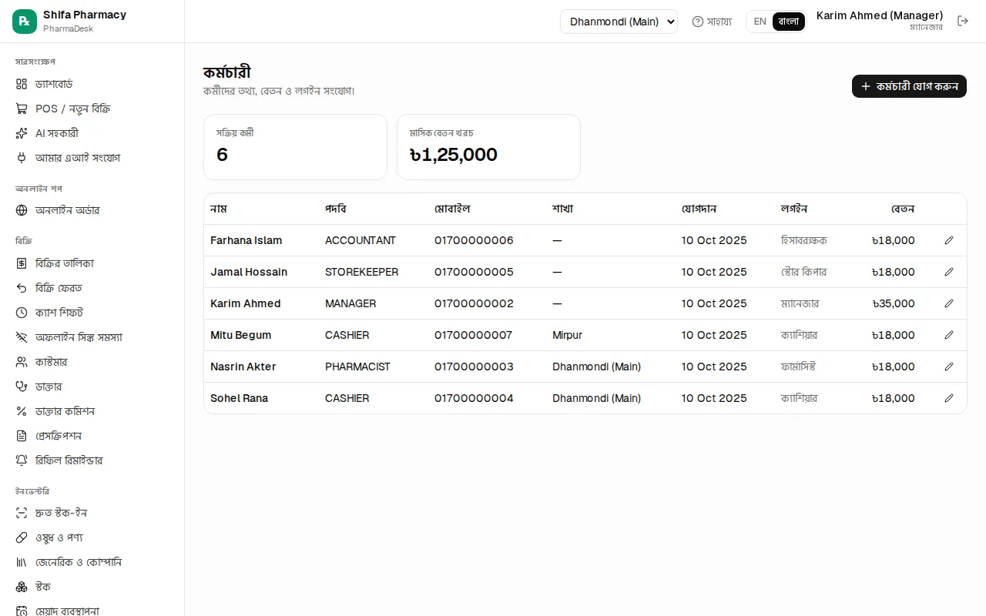Click the logout icon beside Karim Ahmed
Viewport: 986px width, 616px height.
tap(963, 21)
